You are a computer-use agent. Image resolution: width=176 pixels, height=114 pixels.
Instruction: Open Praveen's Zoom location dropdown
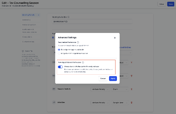click(x=120, y=89)
